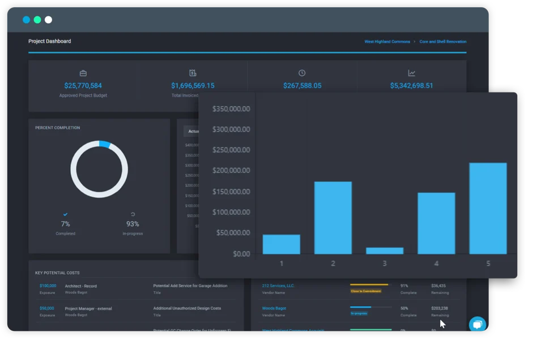Click the percent completion donut chart
The width and height of the screenshot is (537, 339).
point(99,169)
